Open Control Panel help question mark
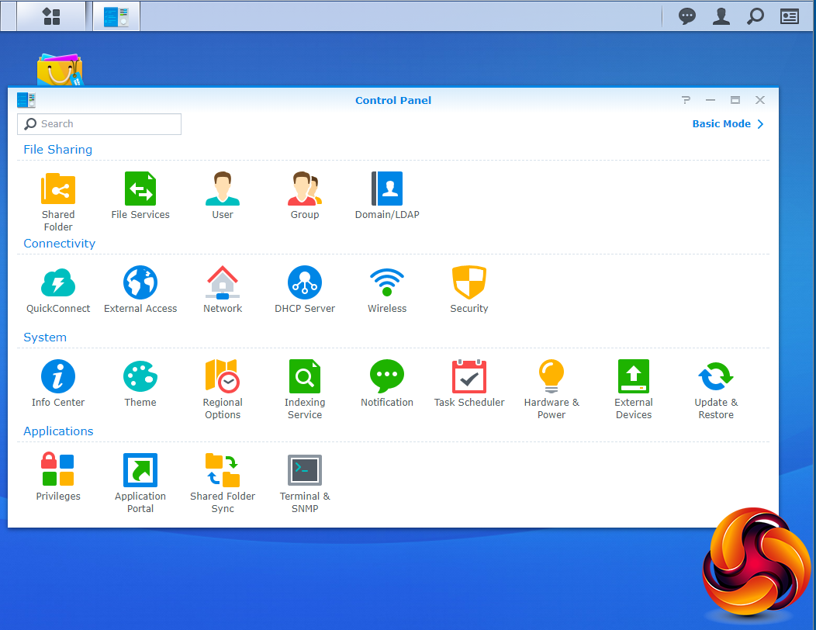816x630 pixels. [x=686, y=100]
